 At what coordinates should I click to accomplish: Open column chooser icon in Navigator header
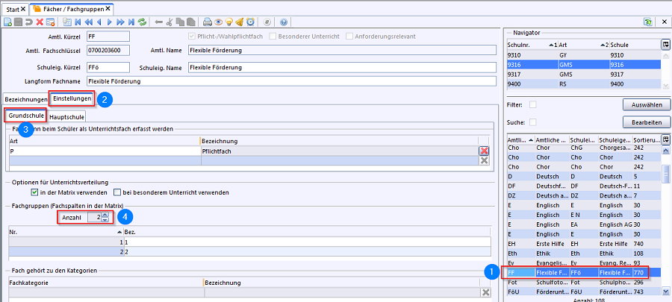(665, 45)
